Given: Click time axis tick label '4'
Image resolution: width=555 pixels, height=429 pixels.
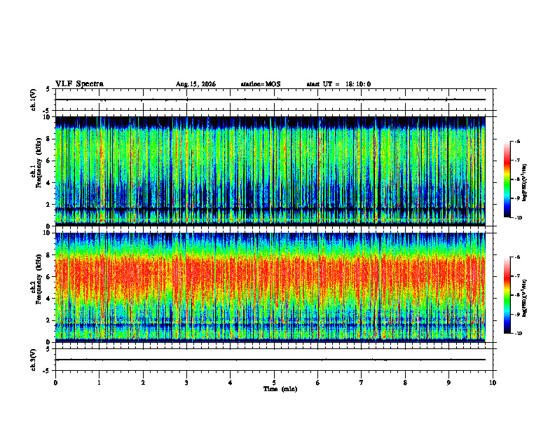Looking at the screenshot, I should point(230,383).
